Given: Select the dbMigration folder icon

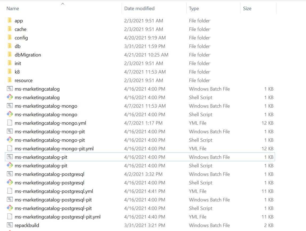Looking at the screenshot, I should (10, 55).
